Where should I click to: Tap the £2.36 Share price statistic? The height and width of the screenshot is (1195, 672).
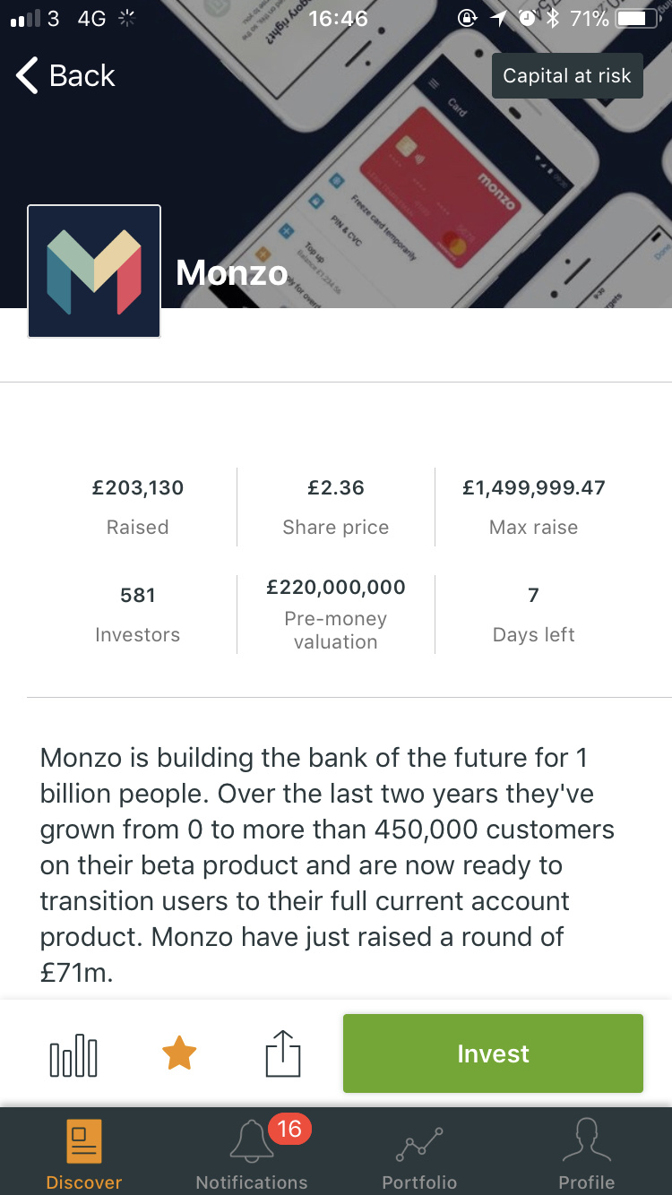pos(336,488)
